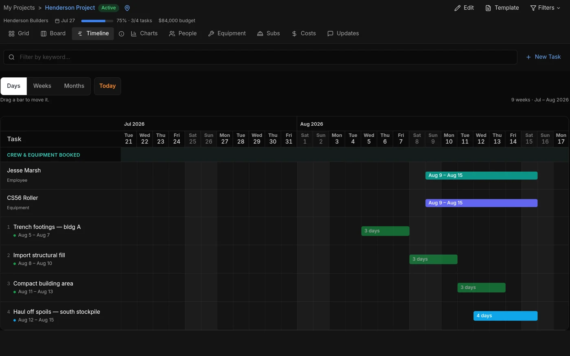Select the Days view toggle
This screenshot has height=356, width=570.
[13, 86]
